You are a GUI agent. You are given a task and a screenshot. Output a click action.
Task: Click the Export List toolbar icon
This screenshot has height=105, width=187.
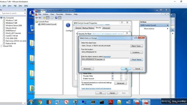(x=52, y=18)
